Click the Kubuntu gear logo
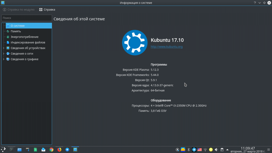 coord(135,43)
